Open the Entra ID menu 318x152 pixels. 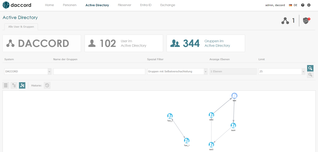pos(146,5)
